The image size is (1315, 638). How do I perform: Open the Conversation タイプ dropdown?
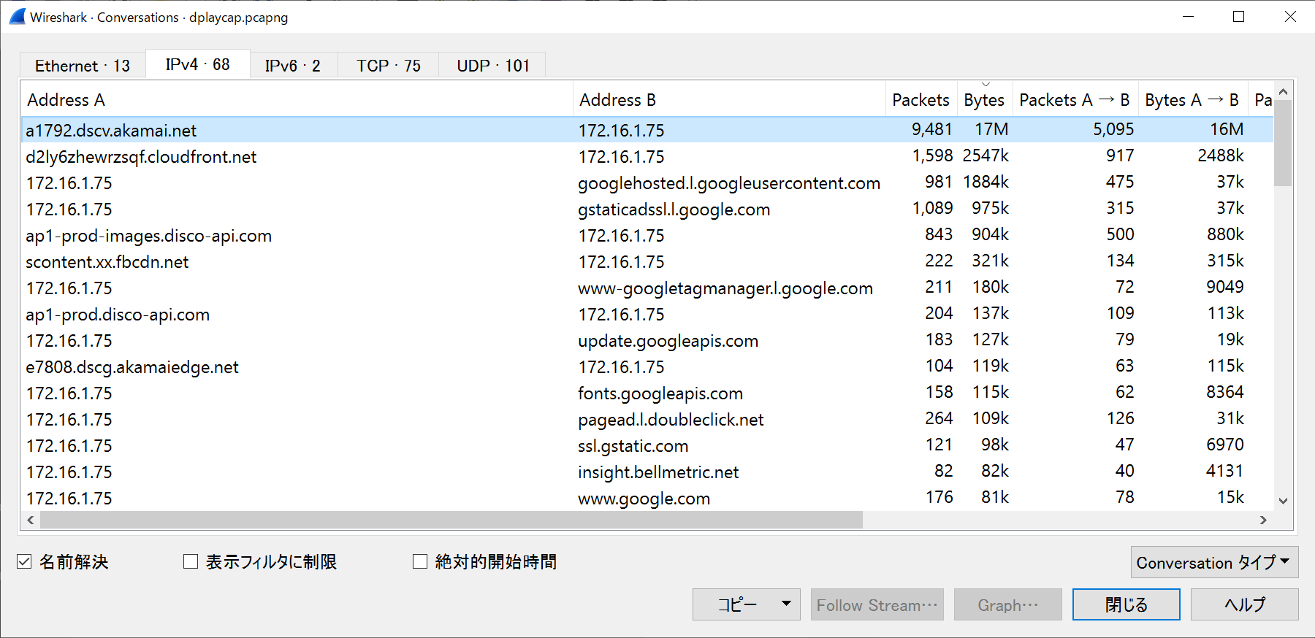point(1214,562)
